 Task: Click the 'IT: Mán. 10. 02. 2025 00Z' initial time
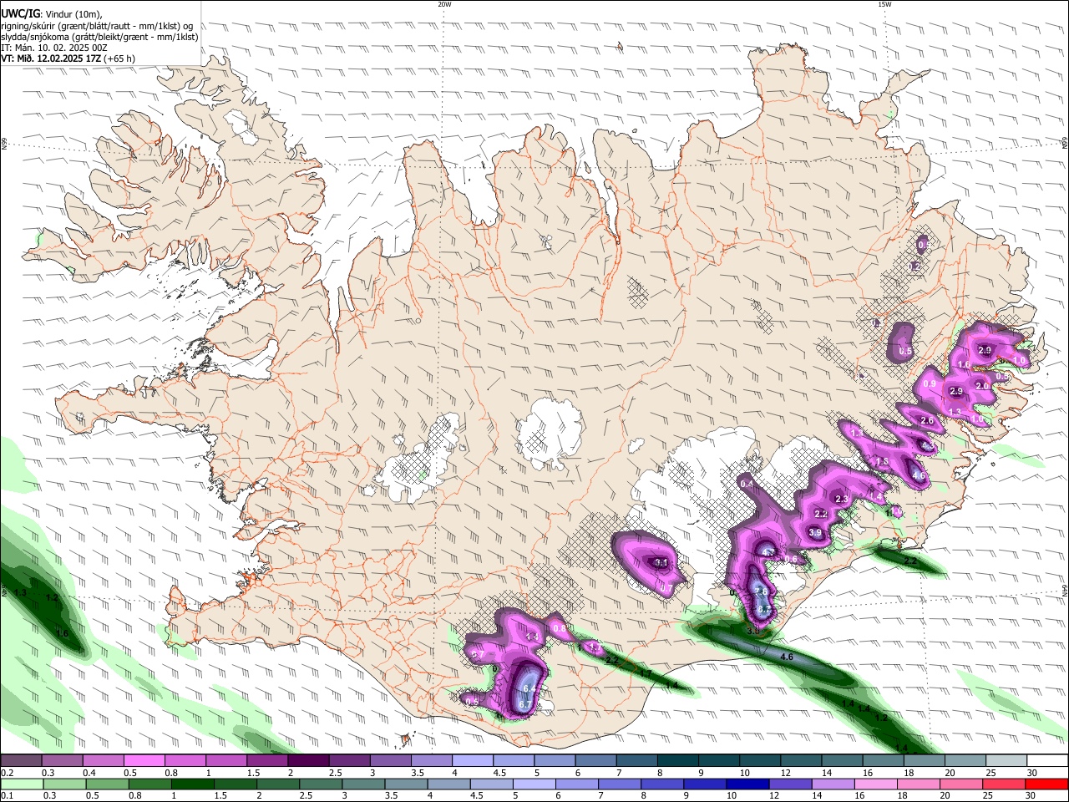coord(54,48)
